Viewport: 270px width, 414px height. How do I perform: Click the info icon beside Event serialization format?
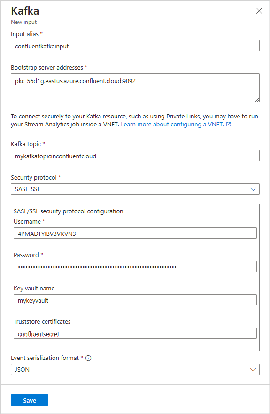click(88, 358)
